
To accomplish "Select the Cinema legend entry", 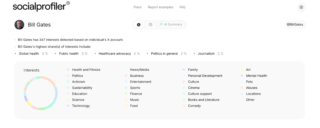I will click(x=191, y=88).
